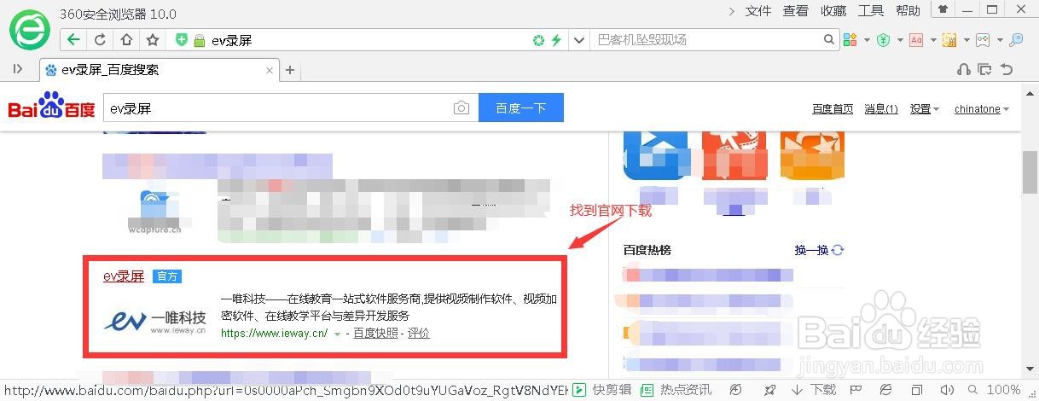Toggle the sidebar panel arrow icon
The height and width of the screenshot is (401, 1039).
17,69
